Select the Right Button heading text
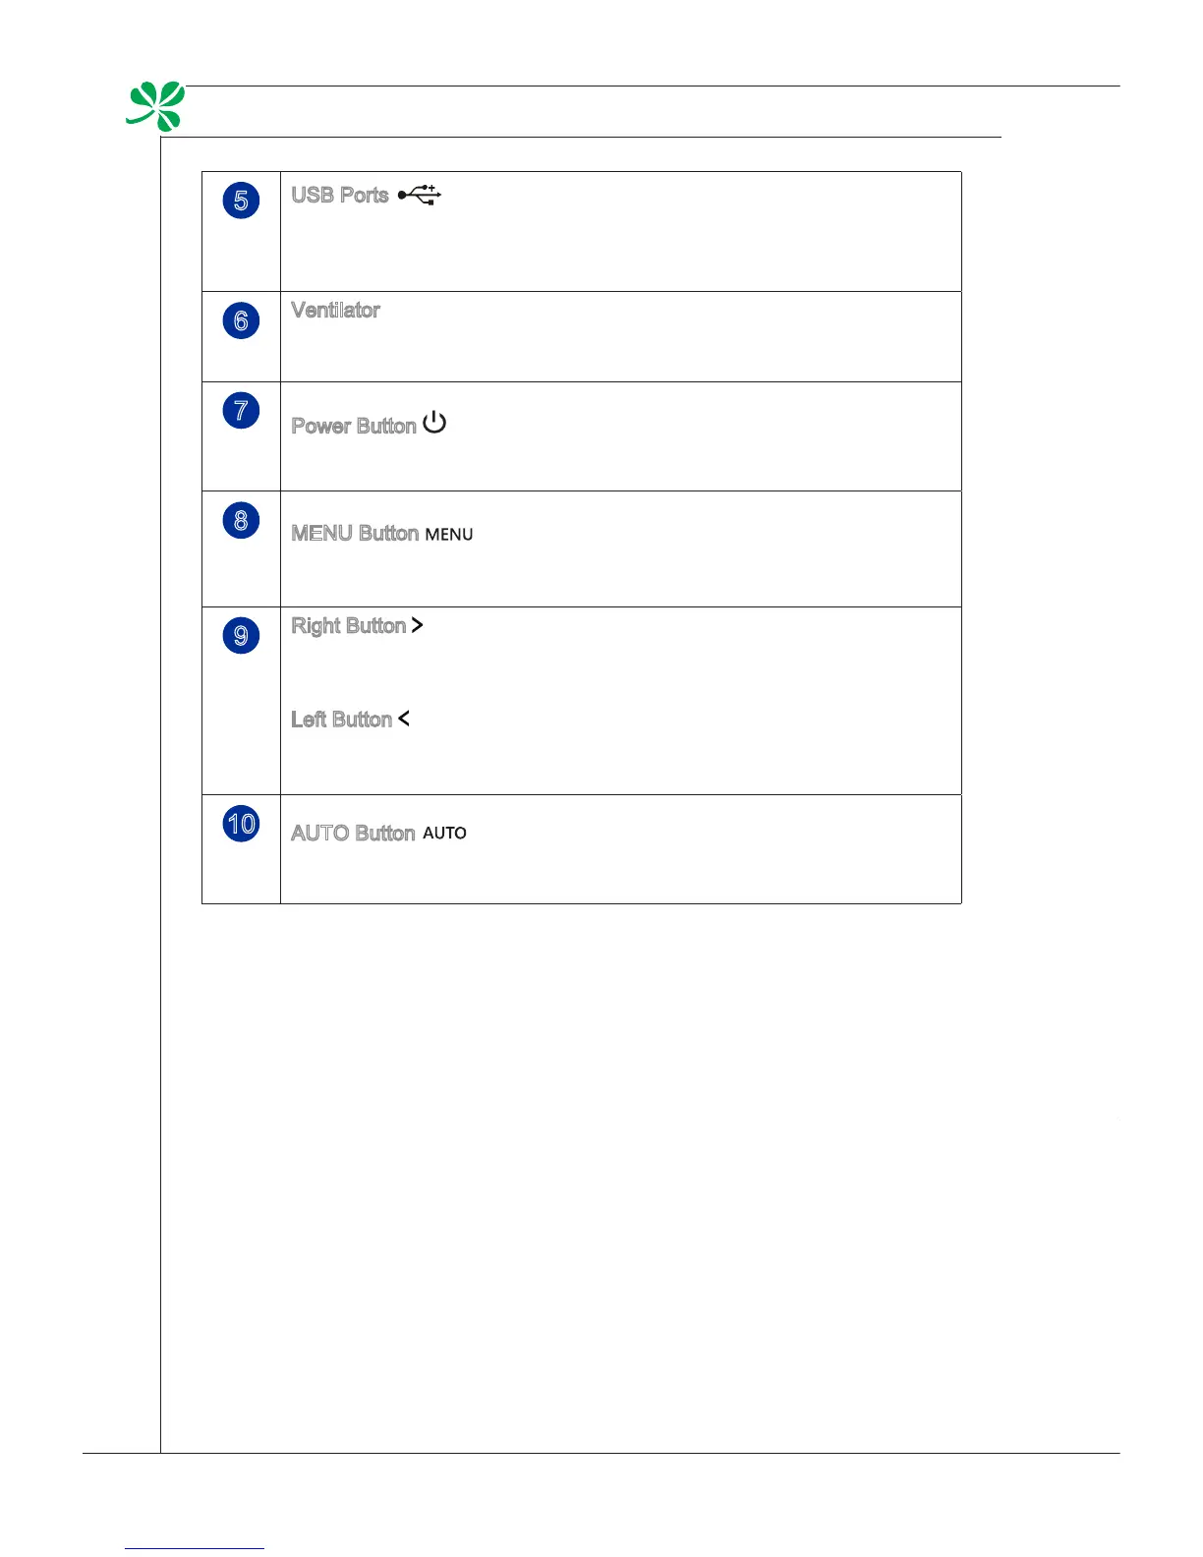1203x1557 pixels. 349,626
